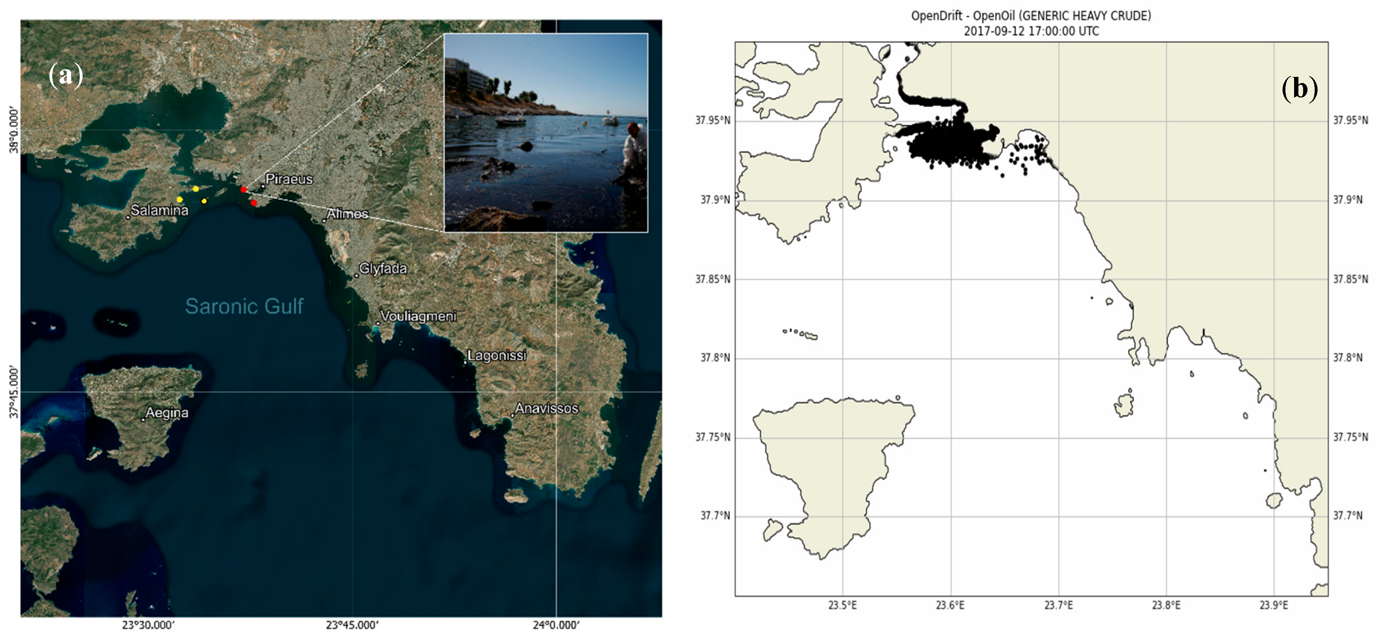Click the red dot nearest Piraeus
The width and height of the screenshot is (1376, 636).
244,190
